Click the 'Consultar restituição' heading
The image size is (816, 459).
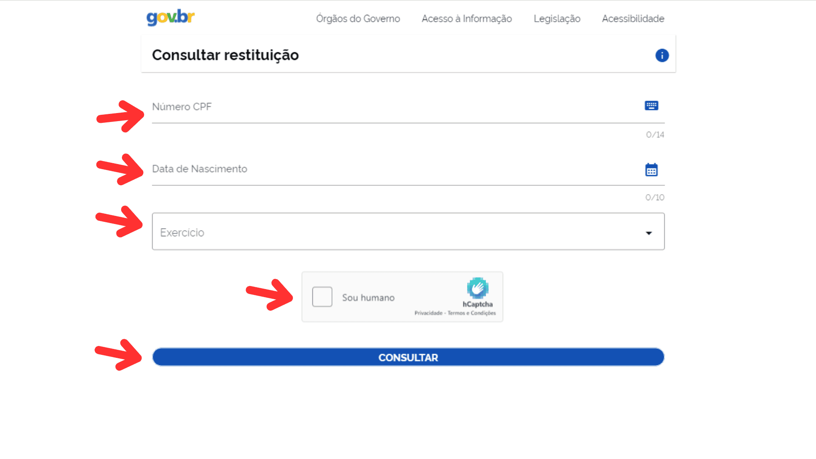coord(225,55)
